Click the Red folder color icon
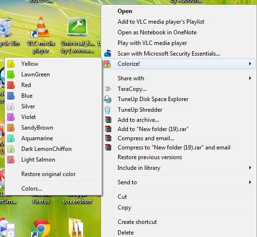Image resolution: width=257 pixels, height=237 pixels. coord(11,85)
